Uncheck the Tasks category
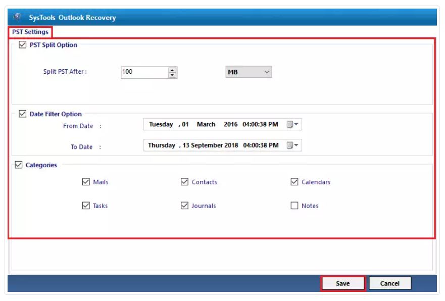 86,206
